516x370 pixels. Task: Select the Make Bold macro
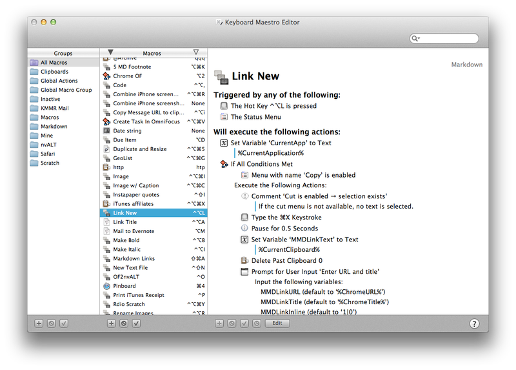click(x=154, y=240)
